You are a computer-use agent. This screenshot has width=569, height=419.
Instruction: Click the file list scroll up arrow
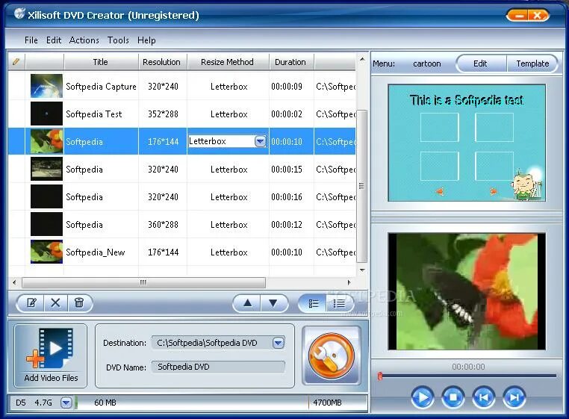(362, 58)
